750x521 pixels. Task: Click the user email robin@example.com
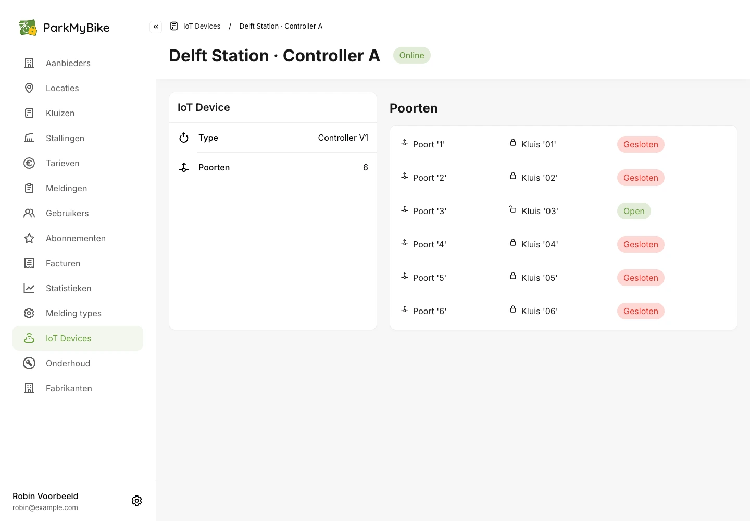[x=45, y=507]
